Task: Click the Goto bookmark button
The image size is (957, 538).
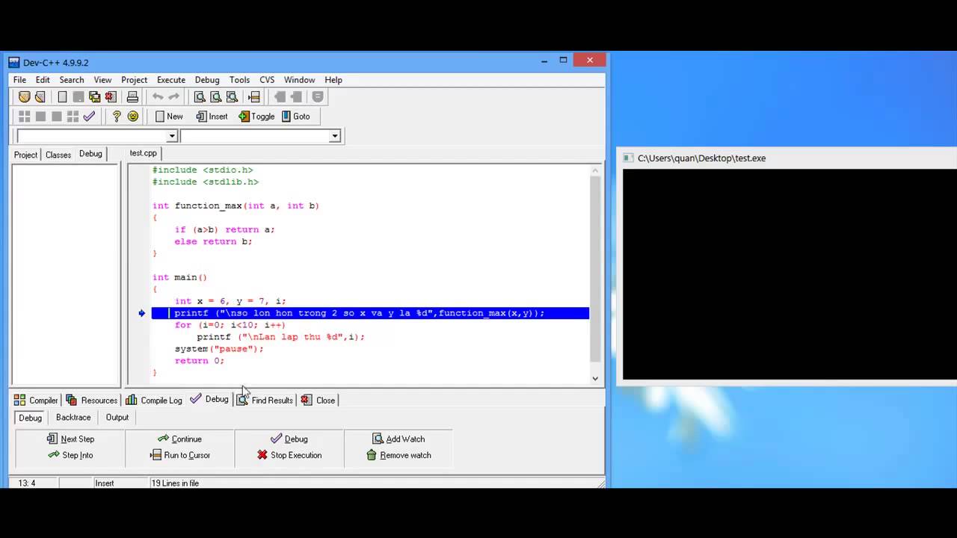Action: tap(296, 116)
